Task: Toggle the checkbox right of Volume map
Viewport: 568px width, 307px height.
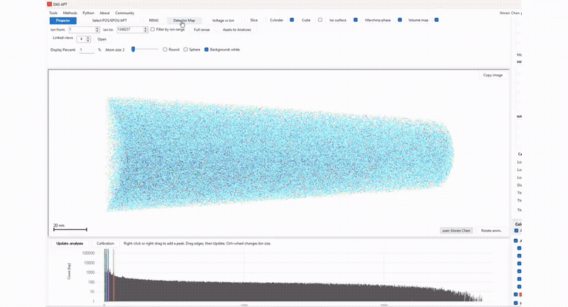Action: [x=437, y=20]
